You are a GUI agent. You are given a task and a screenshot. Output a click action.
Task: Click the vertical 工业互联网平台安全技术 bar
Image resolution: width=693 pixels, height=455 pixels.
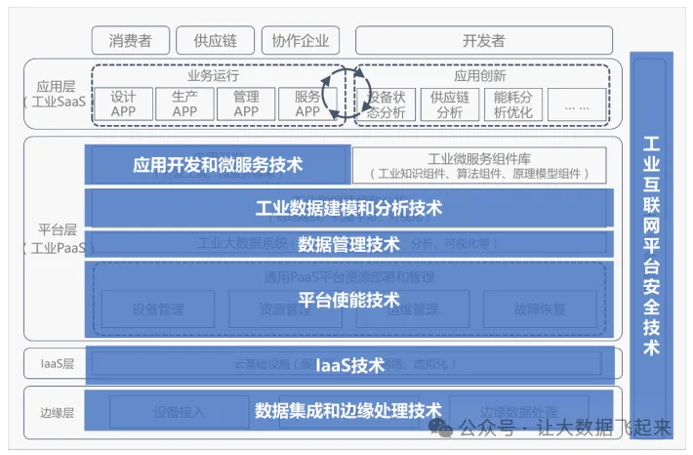pos(652,244)
